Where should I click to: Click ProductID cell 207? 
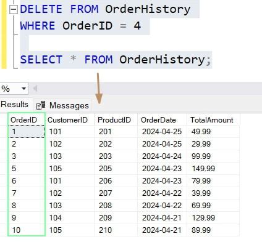116,193
